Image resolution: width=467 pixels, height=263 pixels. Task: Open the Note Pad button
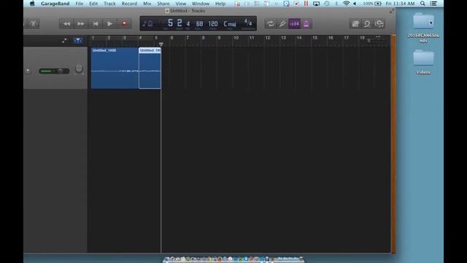click(355, 24)
